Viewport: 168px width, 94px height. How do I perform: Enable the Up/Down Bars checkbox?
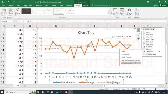pos(144,54)
